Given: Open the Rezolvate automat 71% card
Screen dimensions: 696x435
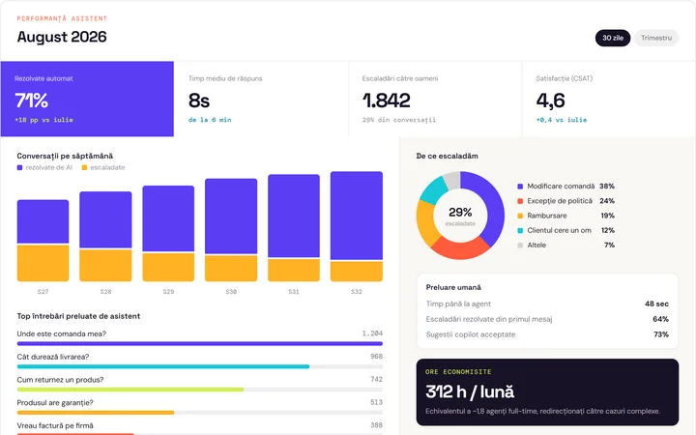Looking at the screenshot, I should (87, 99).
